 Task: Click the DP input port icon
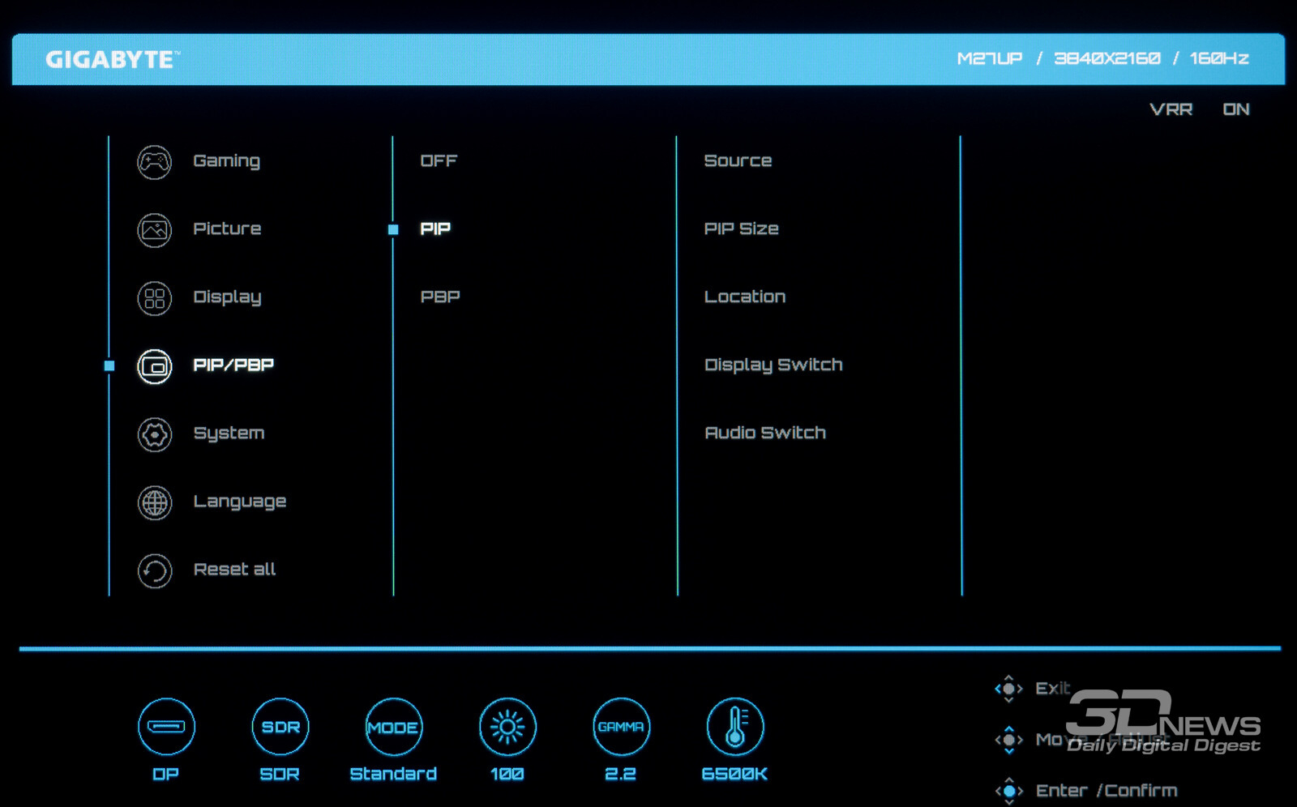click(166, 727)
